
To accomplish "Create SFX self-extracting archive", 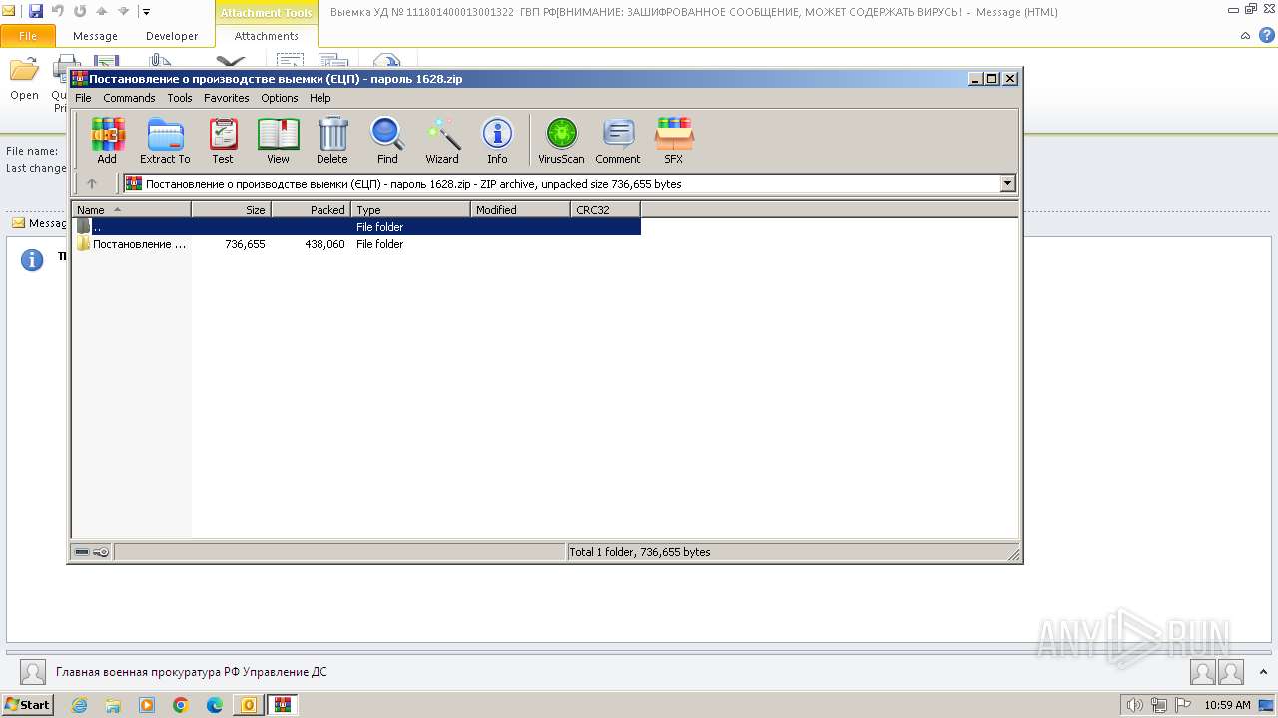I will click(x=674, y=140).
